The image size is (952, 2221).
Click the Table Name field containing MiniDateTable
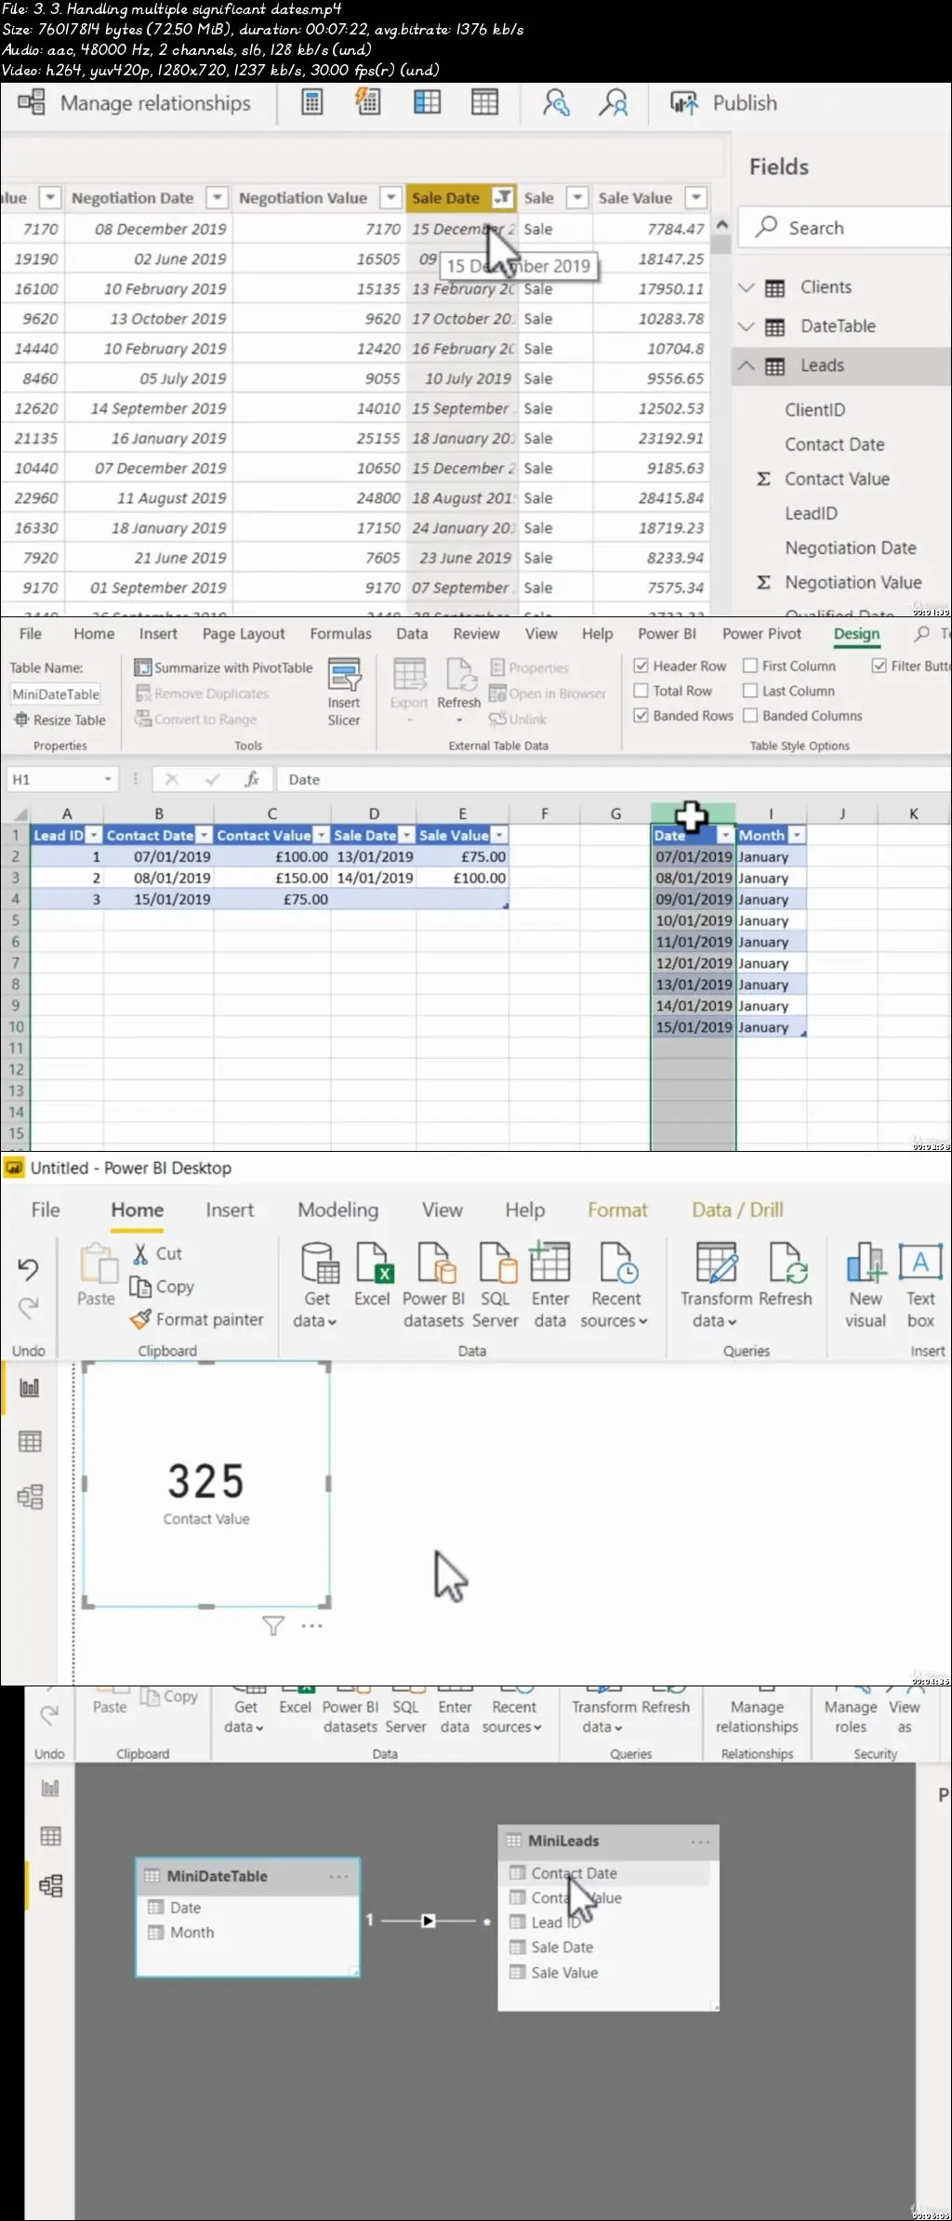[x=56, y=694]
